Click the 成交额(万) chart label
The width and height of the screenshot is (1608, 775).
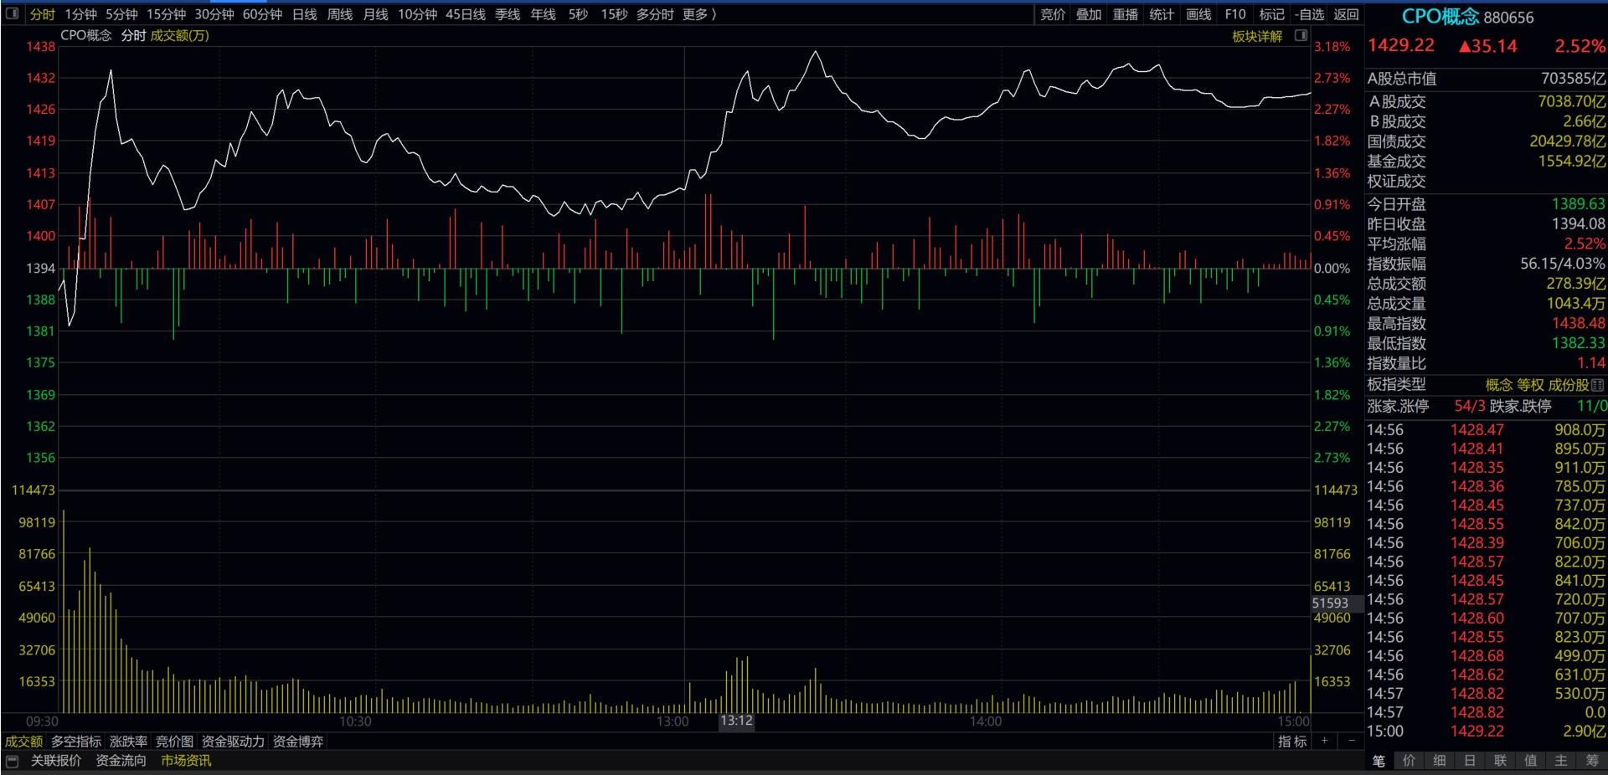[179, 35]
